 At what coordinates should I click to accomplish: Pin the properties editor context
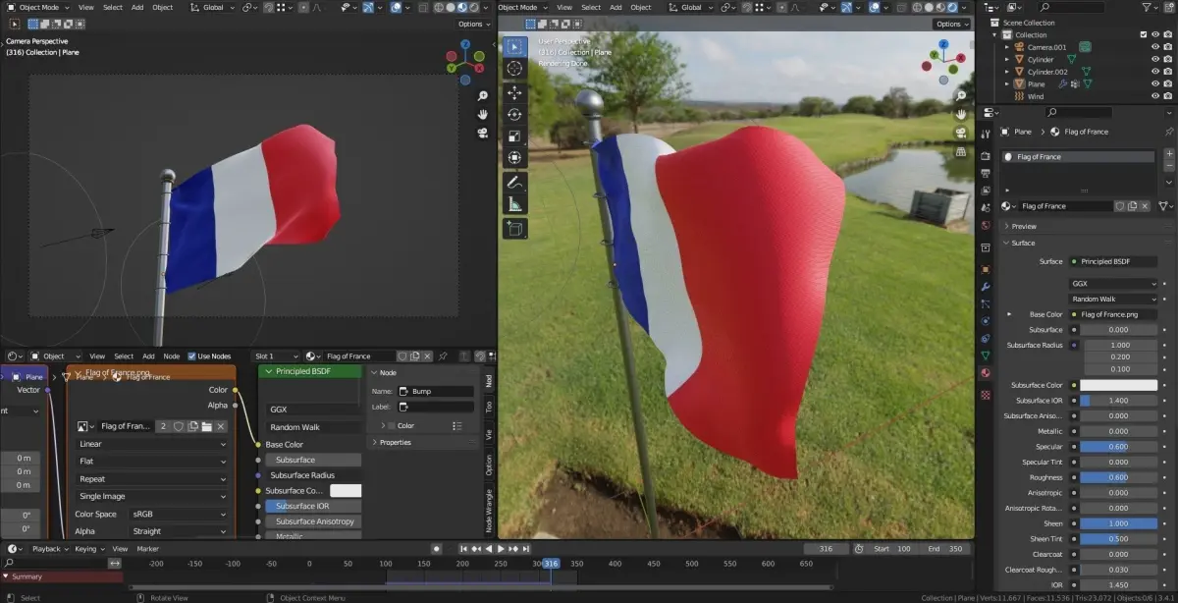click(1168, 131)
